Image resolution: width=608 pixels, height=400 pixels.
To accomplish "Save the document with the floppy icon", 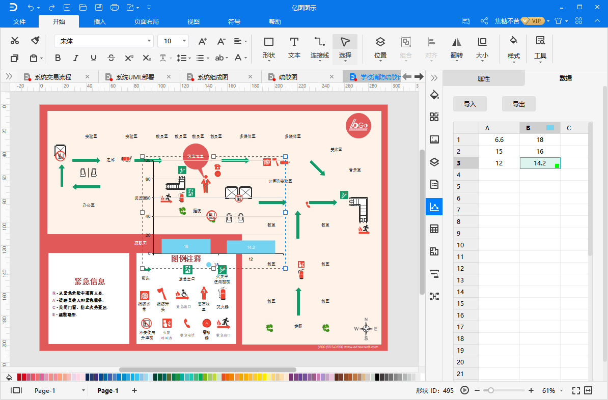I will (x=98, y=7).
